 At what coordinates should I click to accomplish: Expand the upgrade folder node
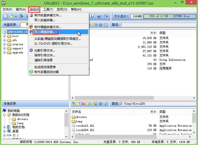4,52
